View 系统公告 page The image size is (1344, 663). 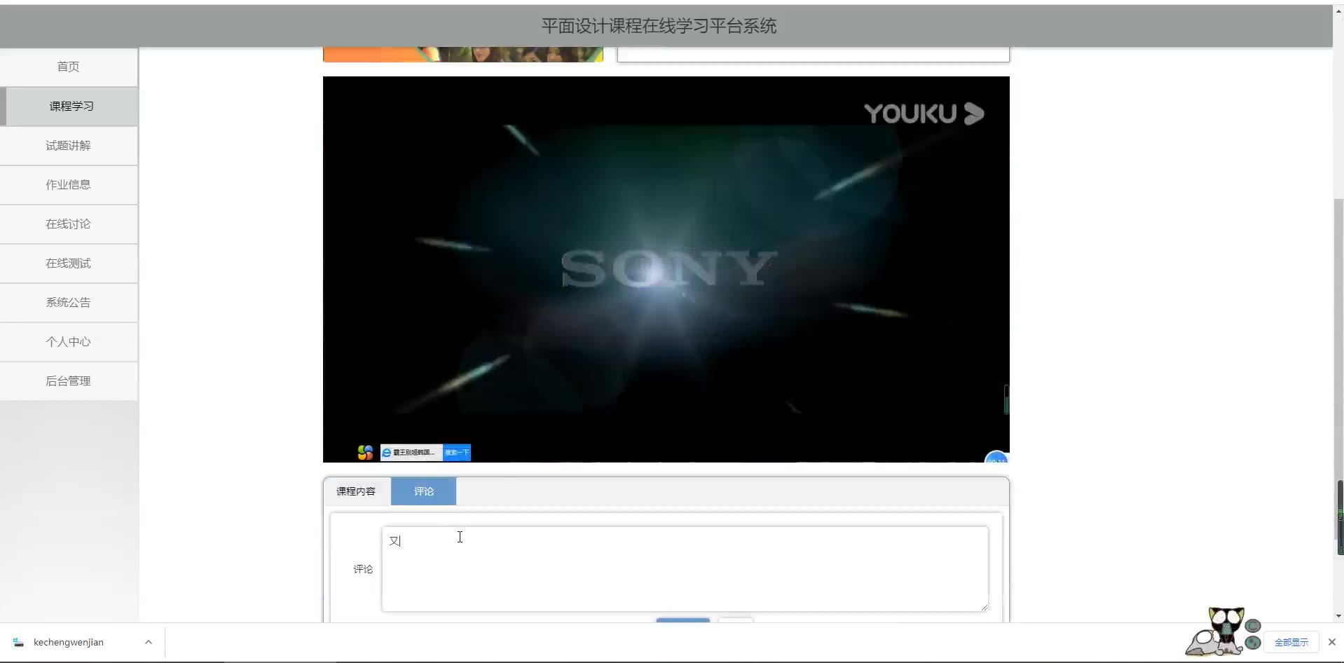tap(69, 302)
